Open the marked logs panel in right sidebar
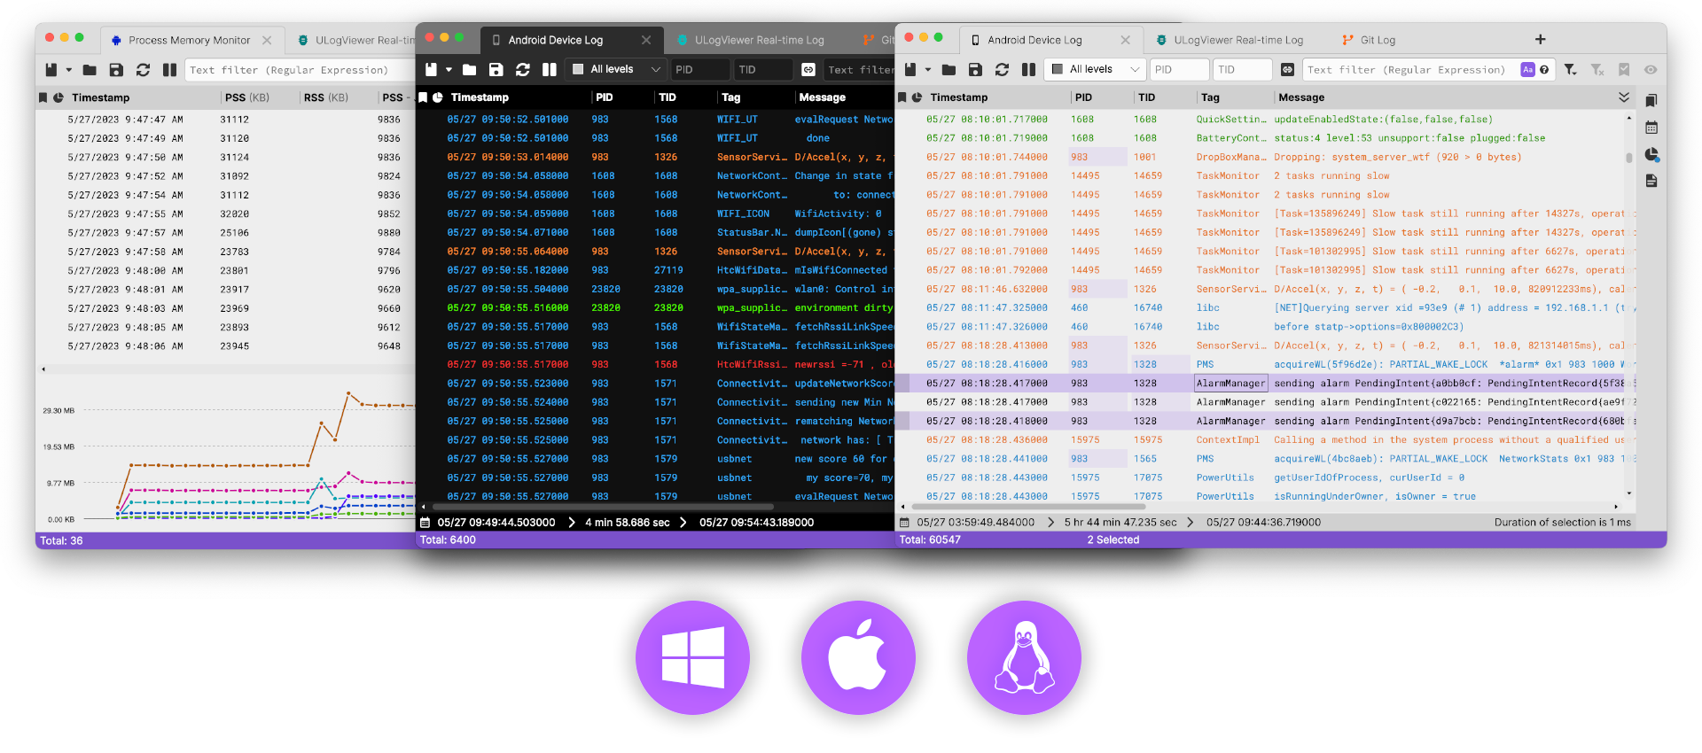Viewport: 1702px width, 753px height. (1651, 101)
